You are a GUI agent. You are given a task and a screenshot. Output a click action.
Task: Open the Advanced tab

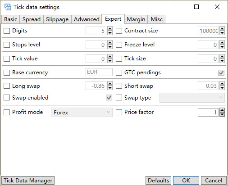click(x=87, y=19)
